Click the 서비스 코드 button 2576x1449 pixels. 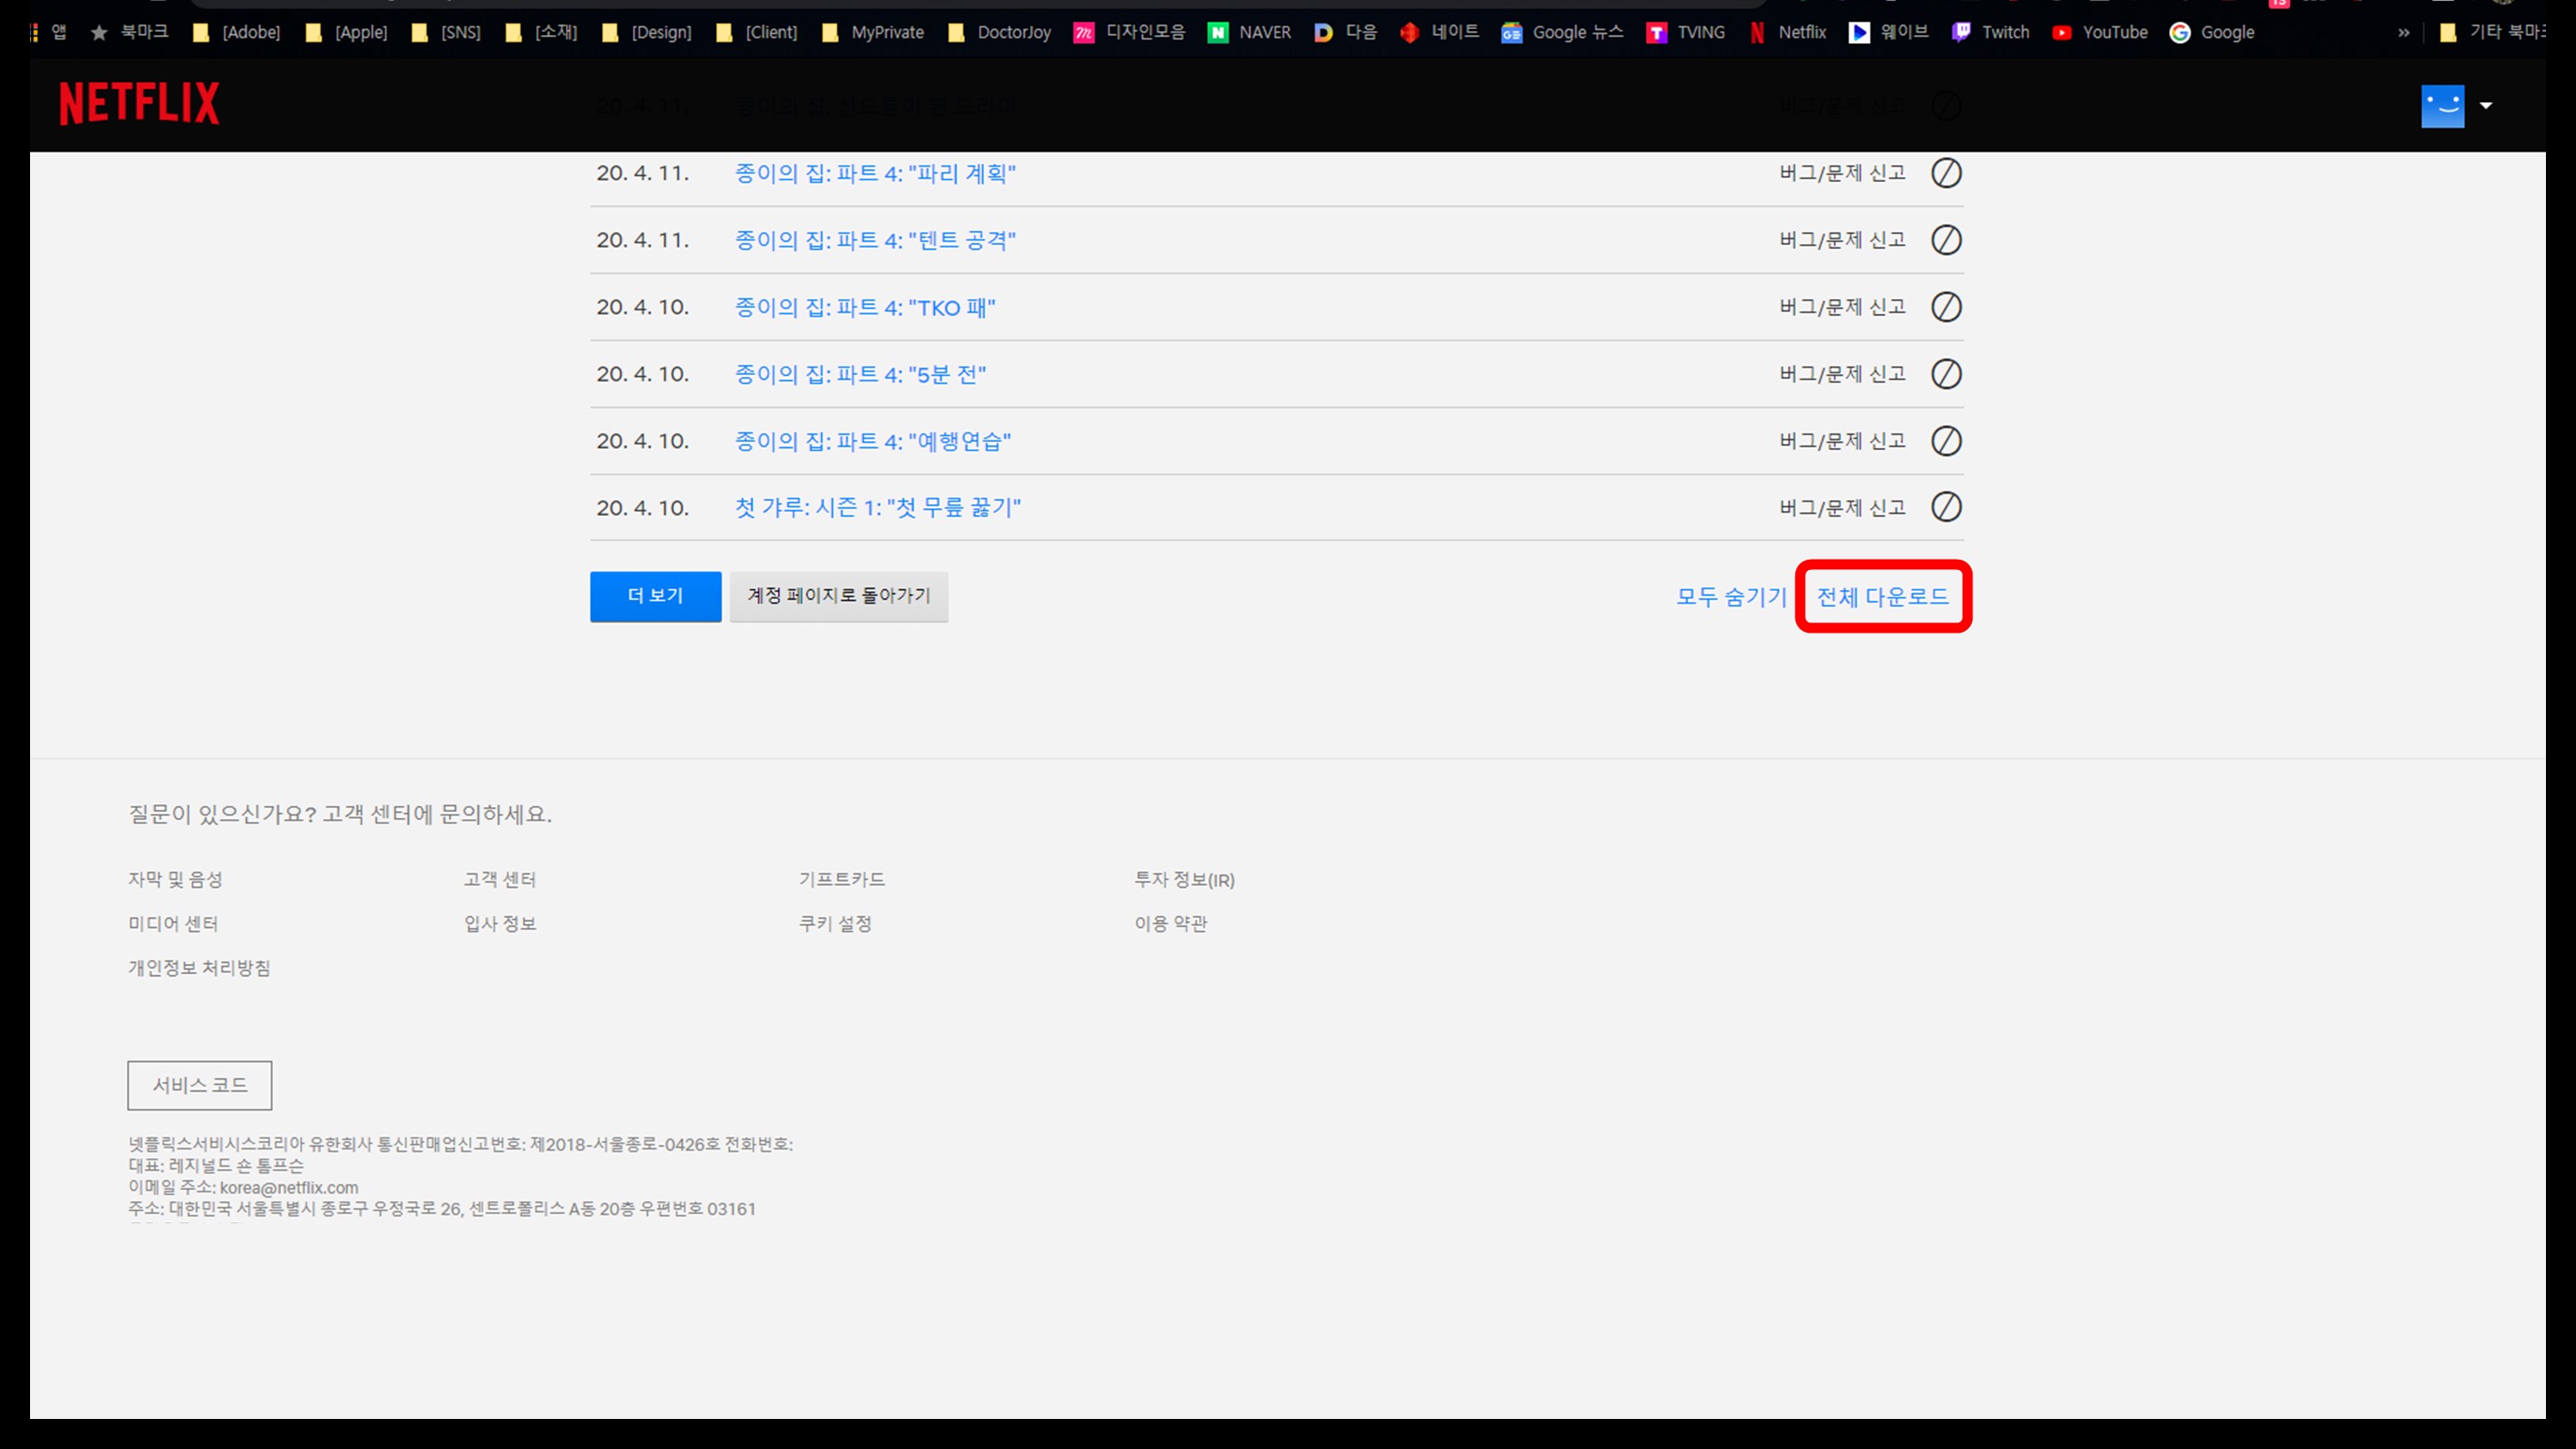pyautogui.click(x=199, y=1085)
